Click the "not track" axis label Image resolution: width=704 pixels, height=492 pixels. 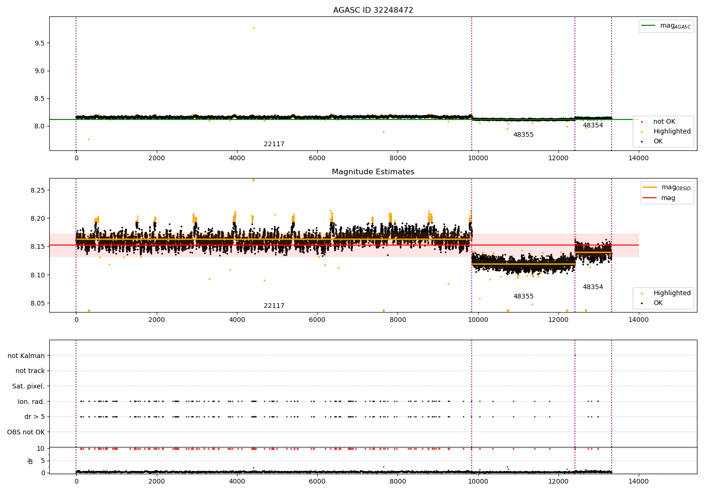tap(30, 371)
